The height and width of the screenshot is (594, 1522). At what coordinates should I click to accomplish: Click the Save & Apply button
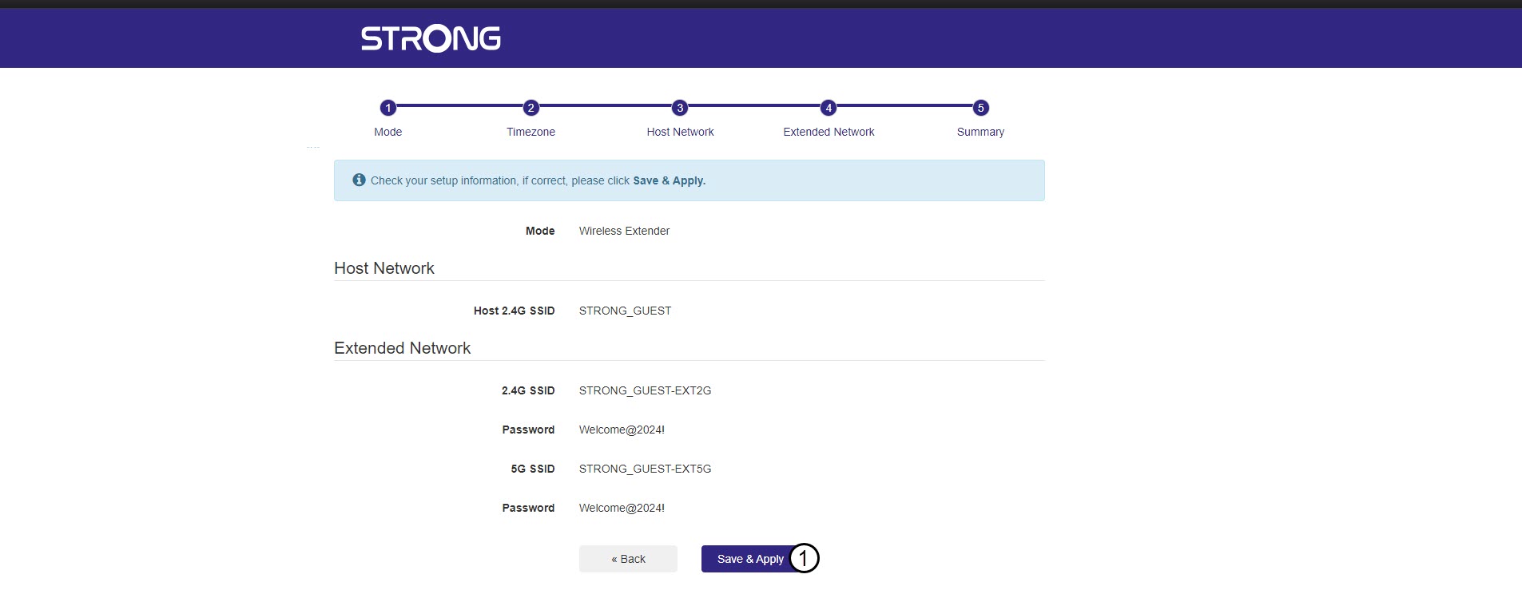751,559
